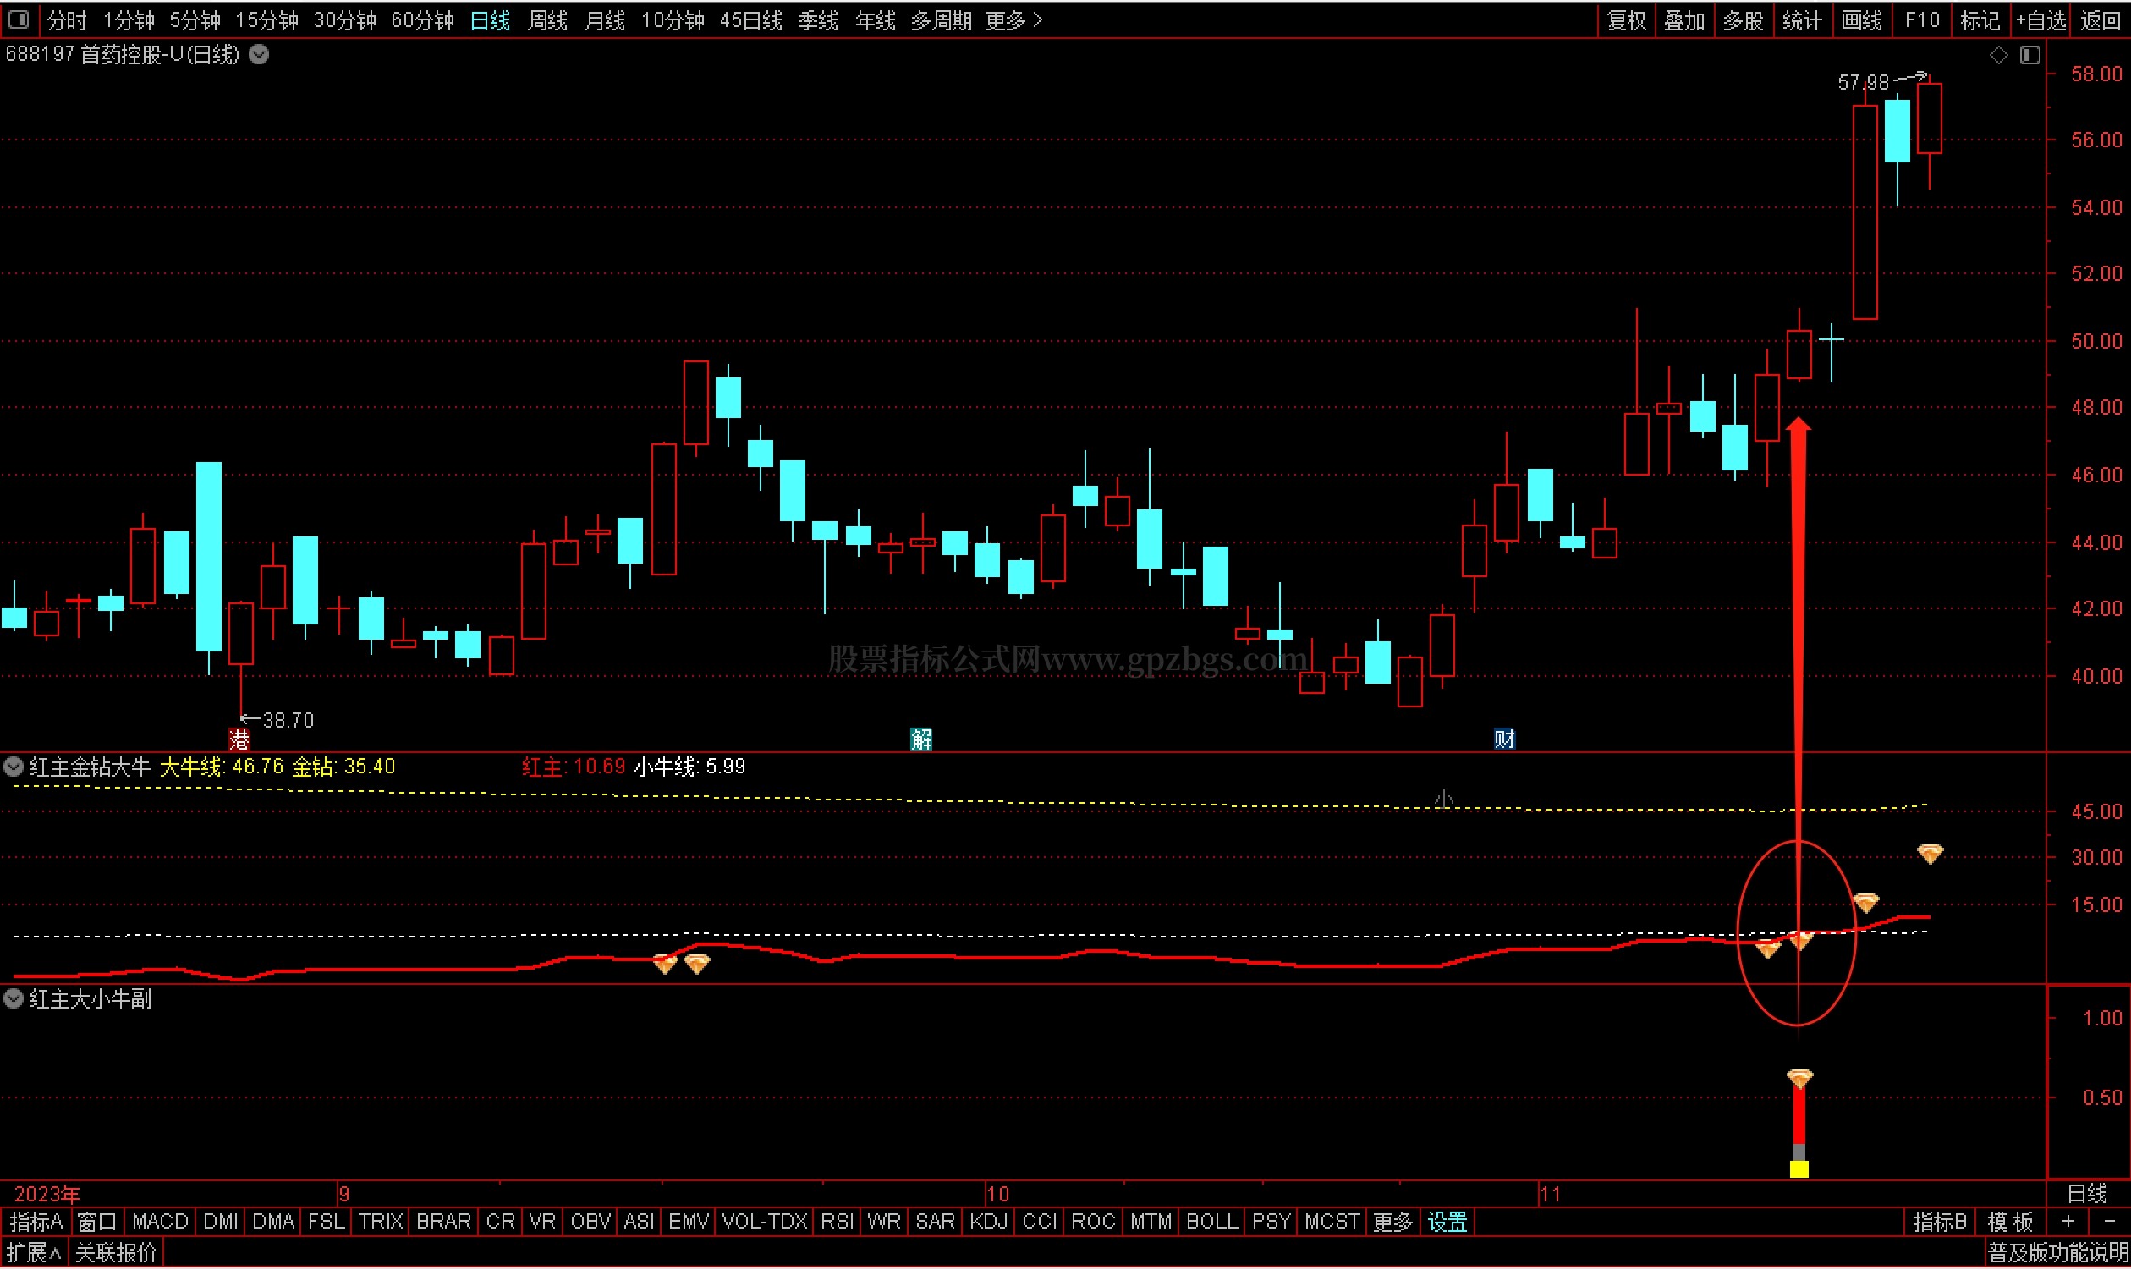Select RSI indicator
Screen dimensions: 2131x1270
[x=838, y=1222]
